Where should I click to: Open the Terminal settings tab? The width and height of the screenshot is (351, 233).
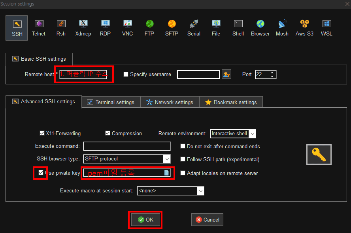111,102
